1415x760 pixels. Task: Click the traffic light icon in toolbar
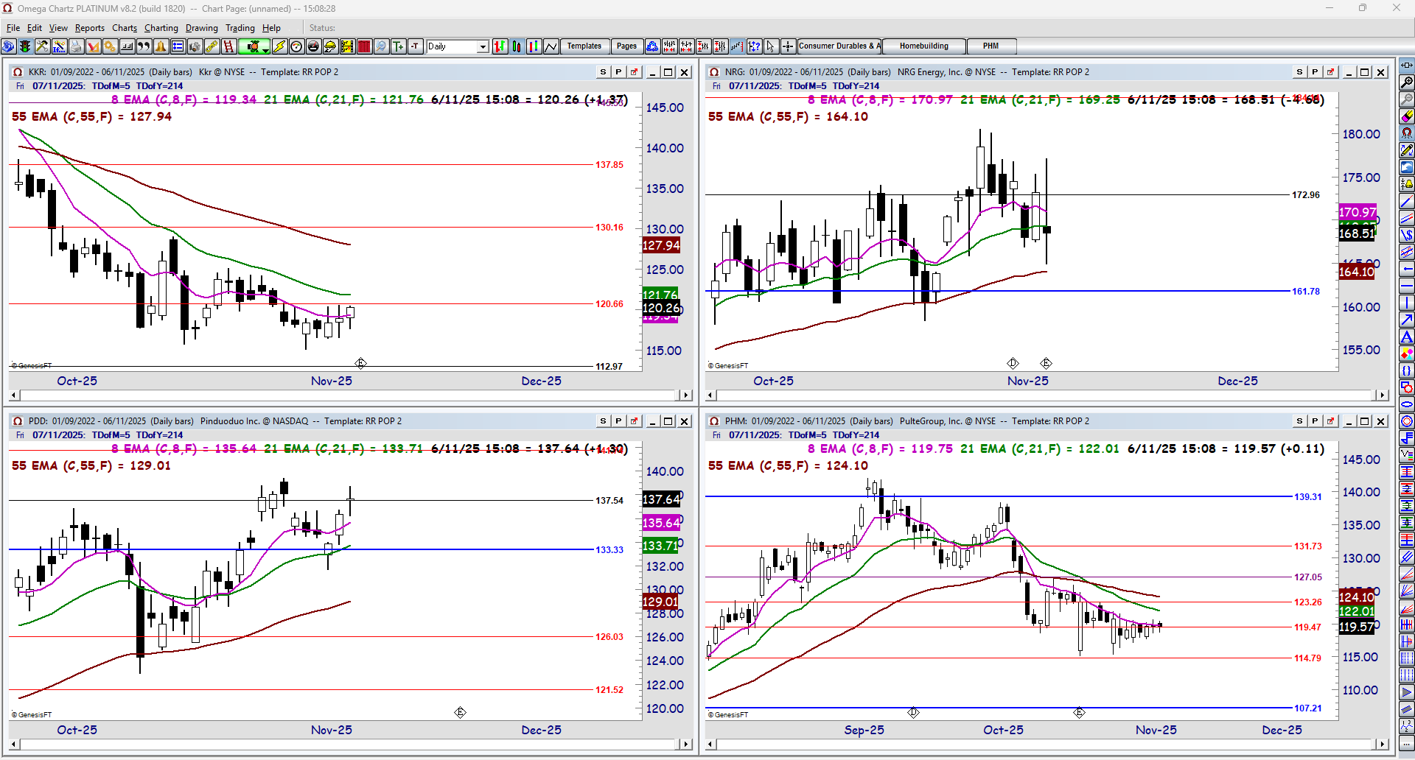25,46
